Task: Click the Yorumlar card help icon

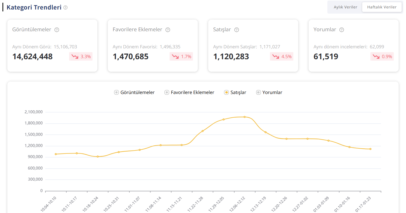Action: (342, 30)
